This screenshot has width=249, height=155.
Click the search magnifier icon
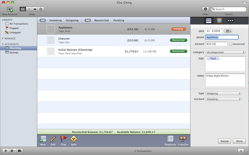(x=213, y=9)
